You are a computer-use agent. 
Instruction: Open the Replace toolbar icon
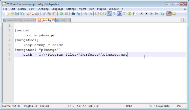(x=78, y=14)
